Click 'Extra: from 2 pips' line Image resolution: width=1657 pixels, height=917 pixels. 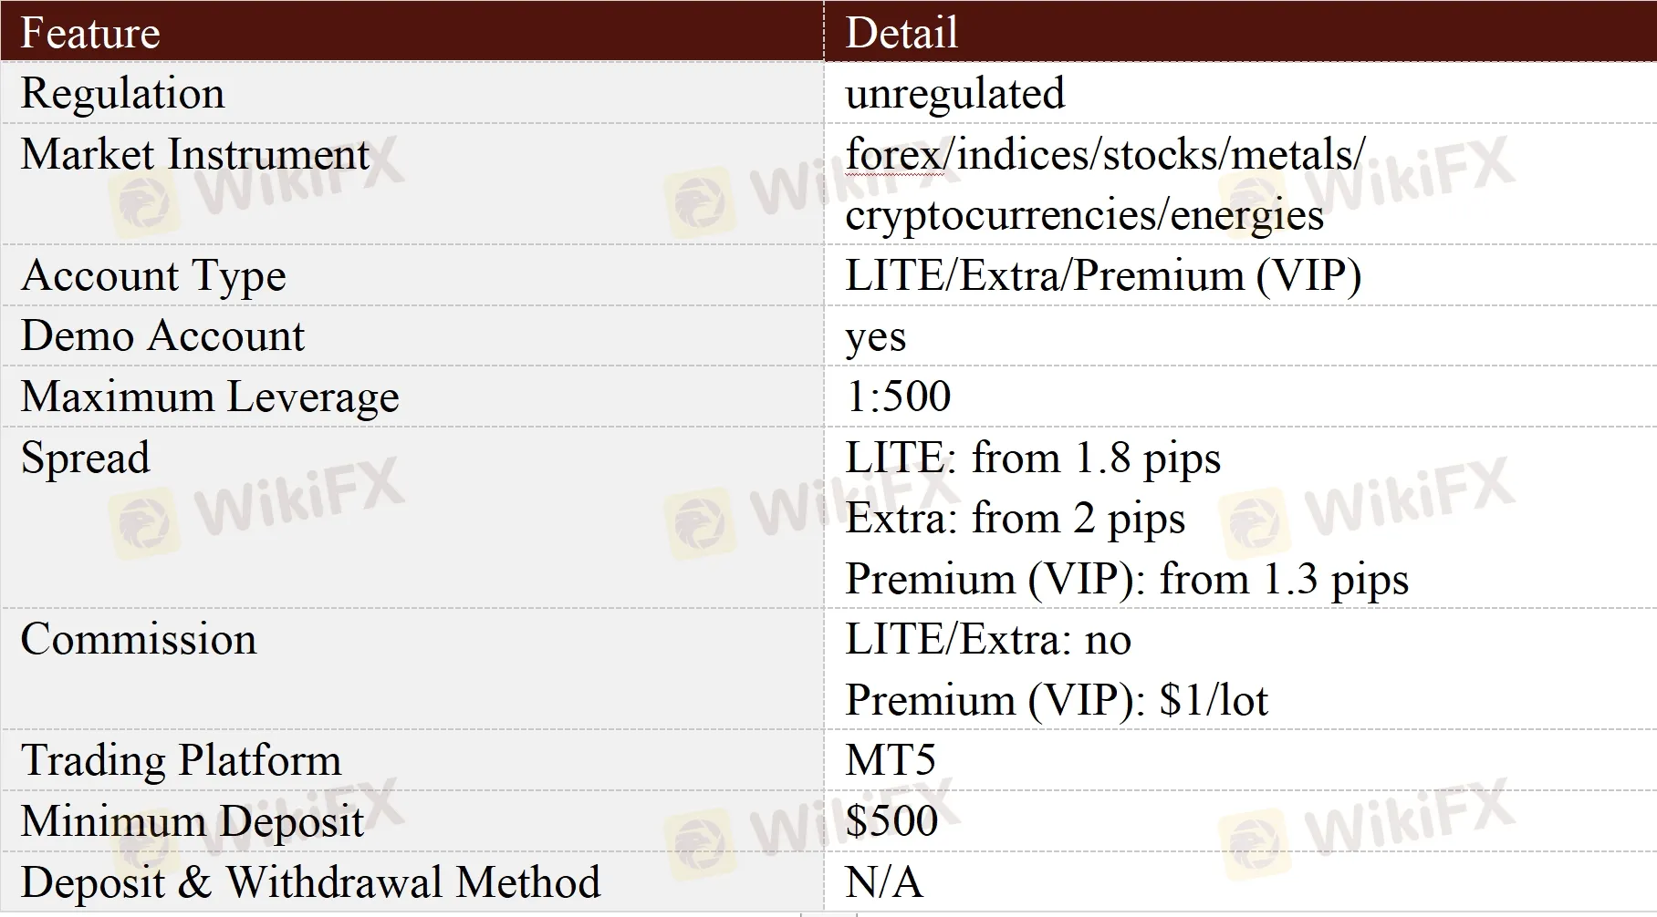click(x=1015, y=519)
